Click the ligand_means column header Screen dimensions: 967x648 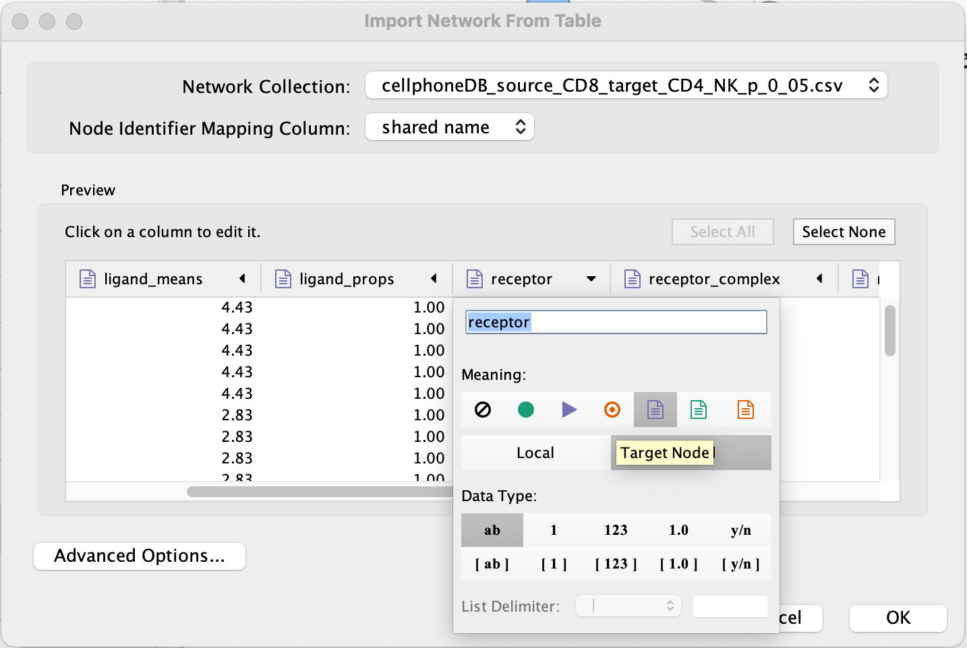click(153, 279)
